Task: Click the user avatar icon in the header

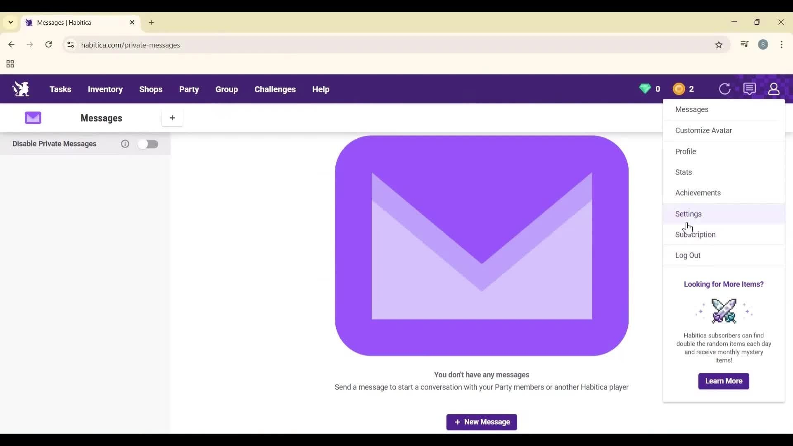Action: [774, 89]
